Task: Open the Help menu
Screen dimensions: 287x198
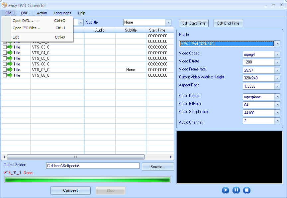Action: tap(81, 13)
